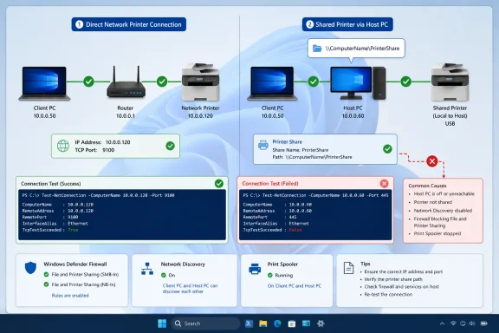Click the Client PC laptop in Direct Connection section
The height and width of the screenshot is (333, 499).
click(x=44, y=83)
